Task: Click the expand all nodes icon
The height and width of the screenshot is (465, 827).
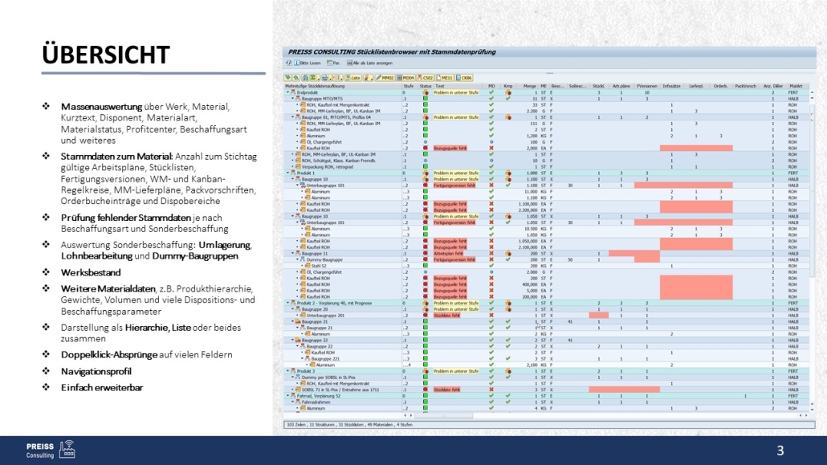Action: coord(289,78)
